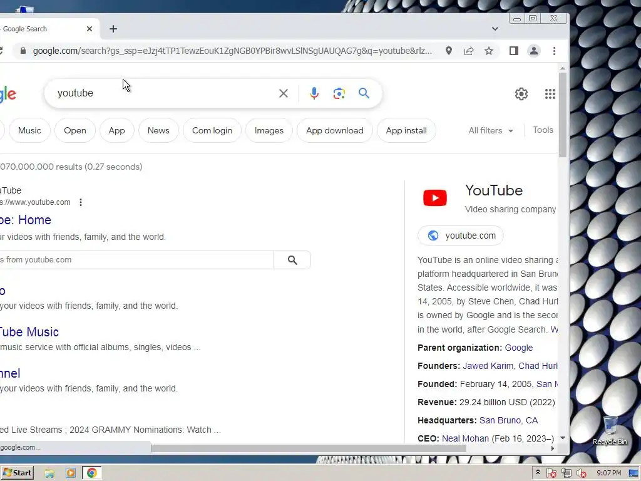Select the App filter chip

coord(116,130)
